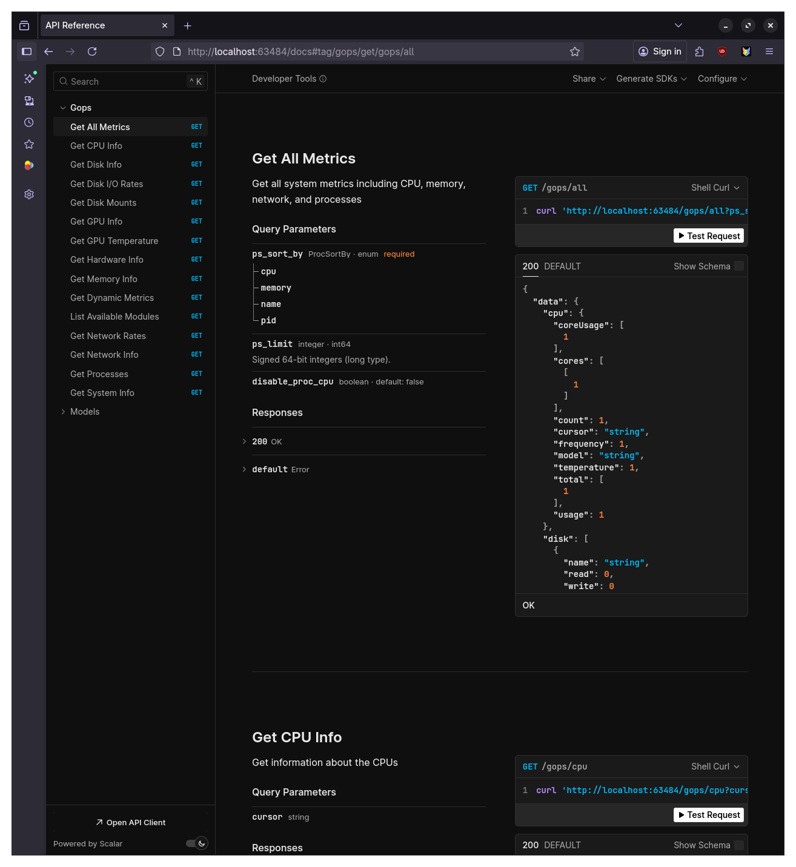Click Test Request for /gops/all

[x=708, y=236]
